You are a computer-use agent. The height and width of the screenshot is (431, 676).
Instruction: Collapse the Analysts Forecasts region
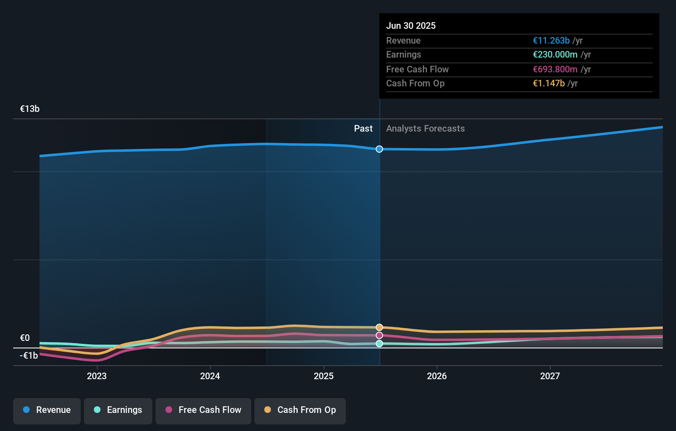[425, 129]
